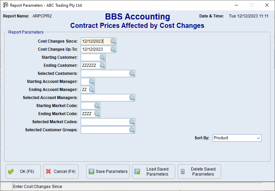Viewport: 275px width, 191px height.
Task: Open Starting Customer search lookup
Action: [103, 57]
